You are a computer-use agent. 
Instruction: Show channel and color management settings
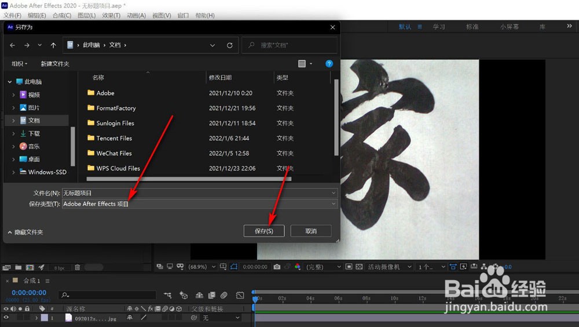coord(298,267)
